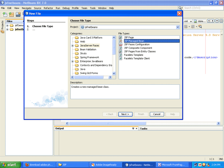This screenshot has height=168, width=224.
Task: Open the Debug menu
Action: click(66, 8)
